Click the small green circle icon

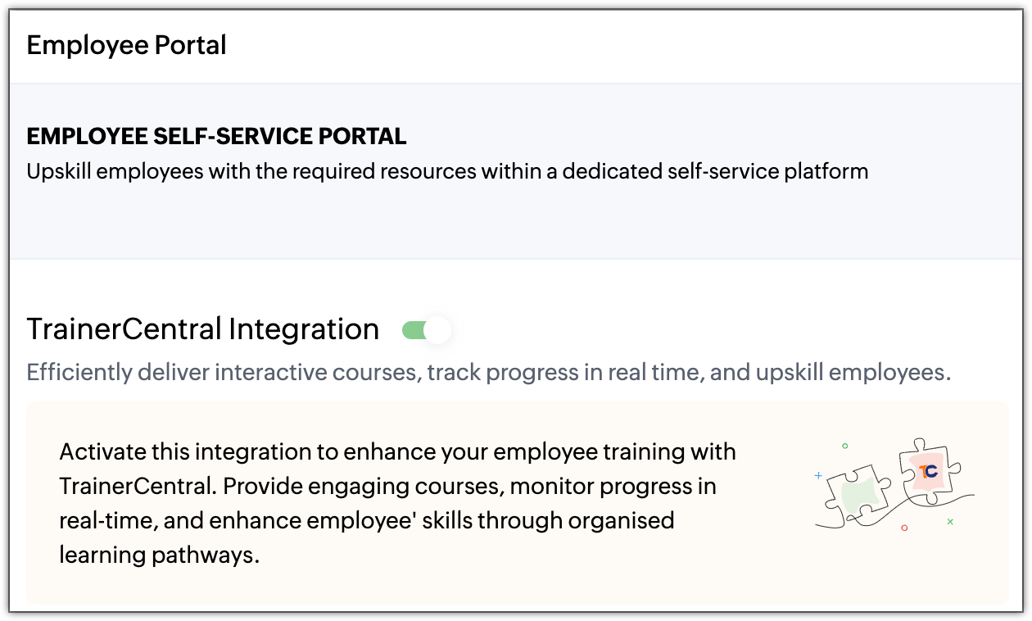(x=845, y=446)
